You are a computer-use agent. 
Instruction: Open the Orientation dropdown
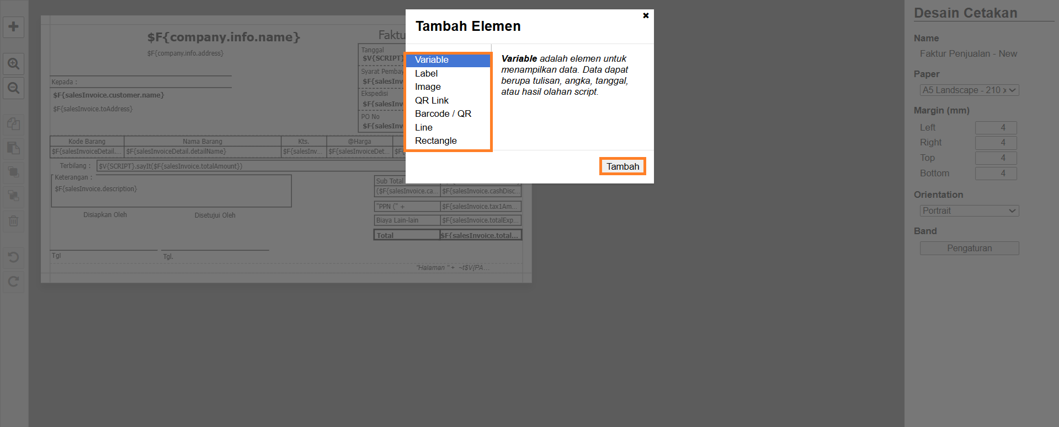(x=969, y=210)
